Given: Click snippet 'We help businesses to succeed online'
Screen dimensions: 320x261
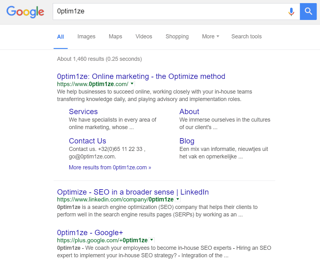Looking at the screenshot, I should coord(155,95).
